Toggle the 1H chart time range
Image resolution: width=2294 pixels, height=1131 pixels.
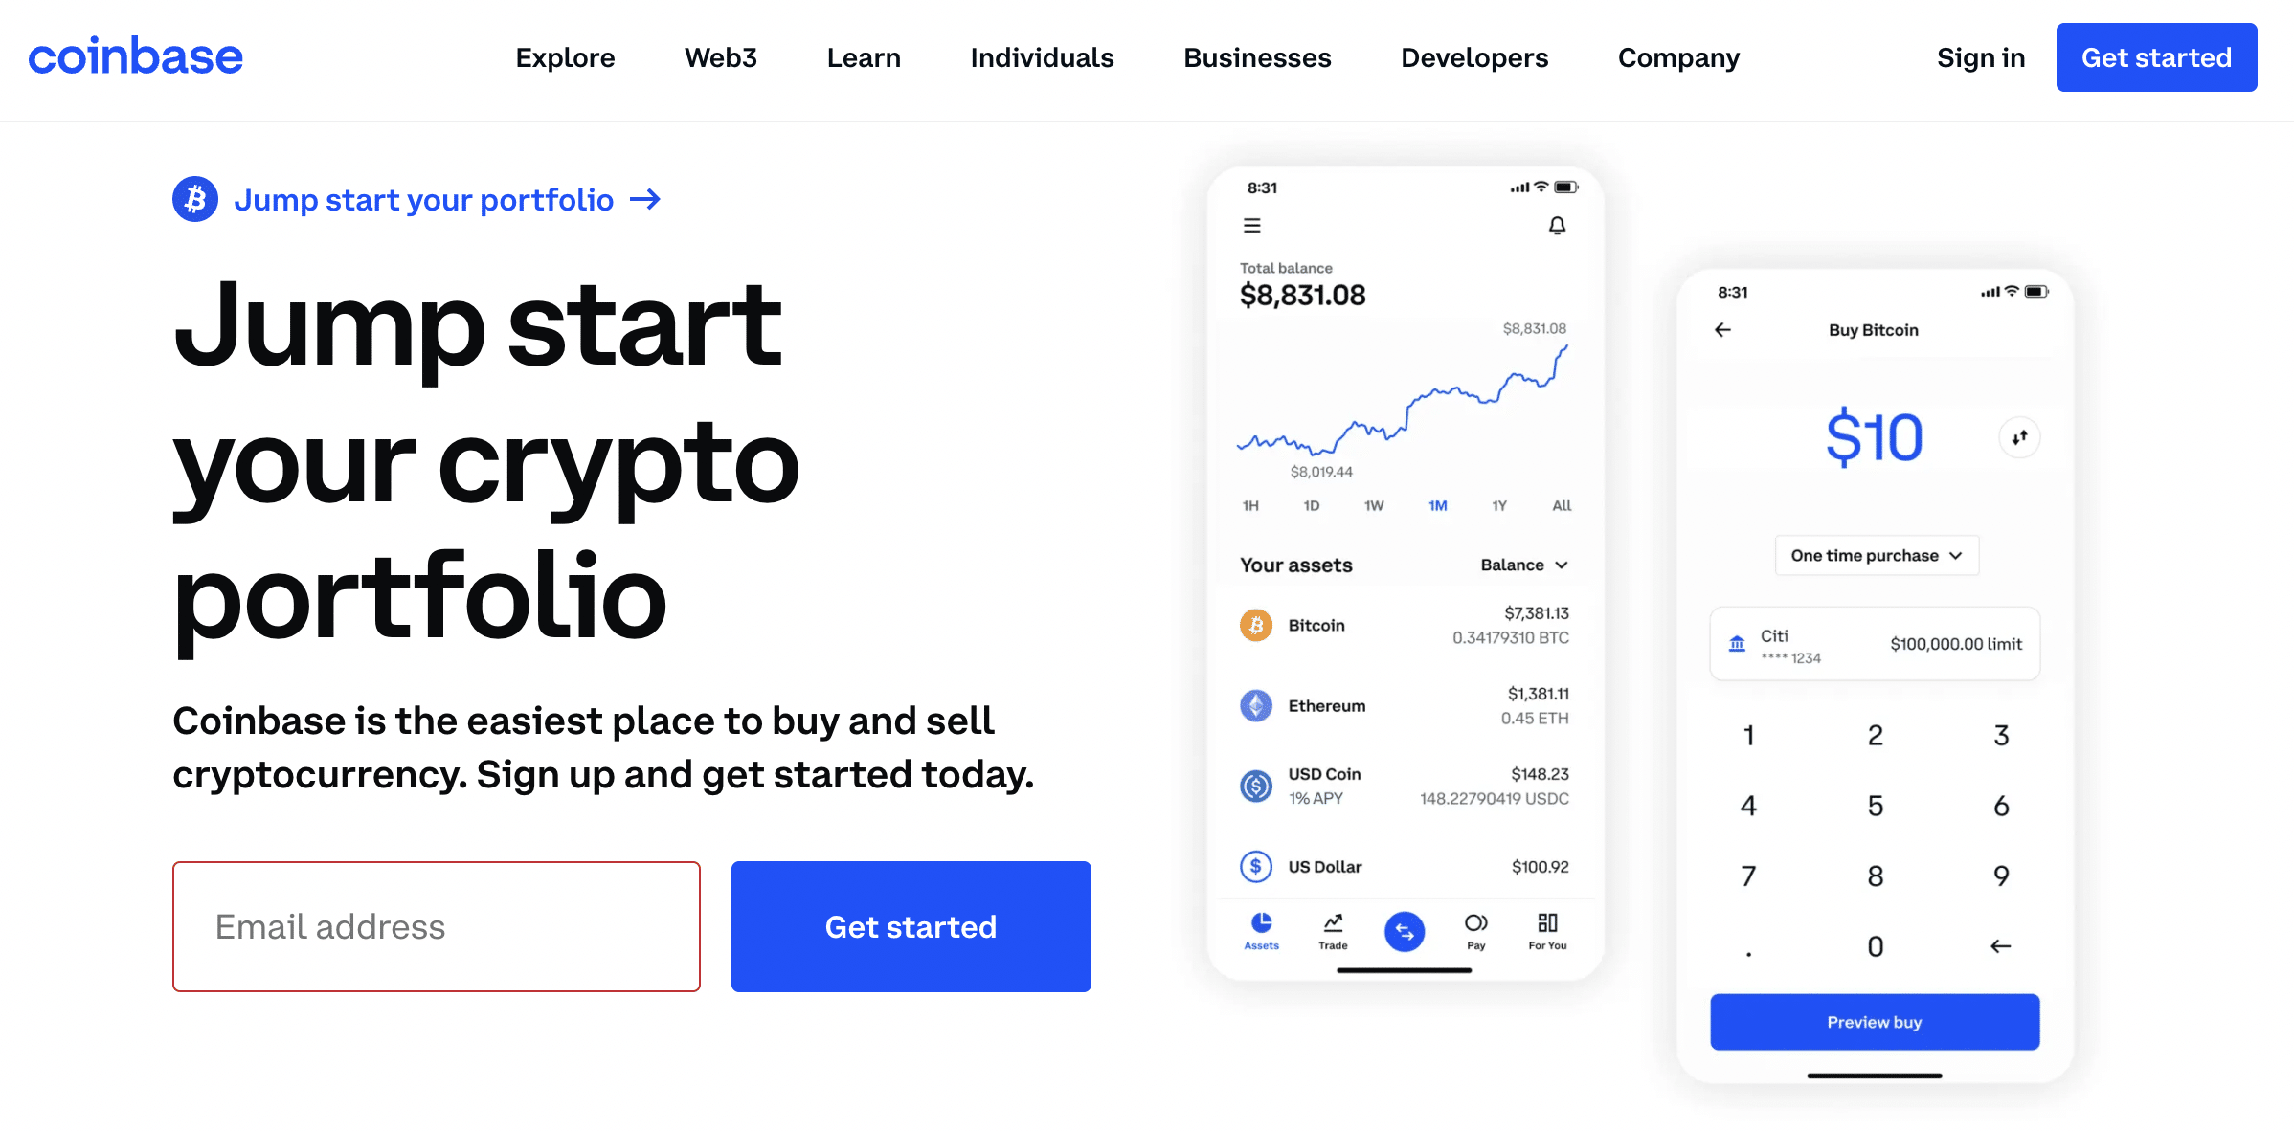(x=1249, y=505)
